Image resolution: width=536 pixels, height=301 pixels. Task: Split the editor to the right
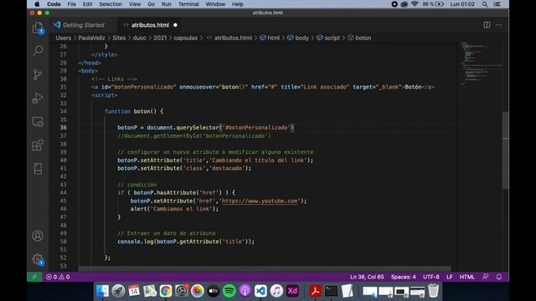click(x=487, y=25)
